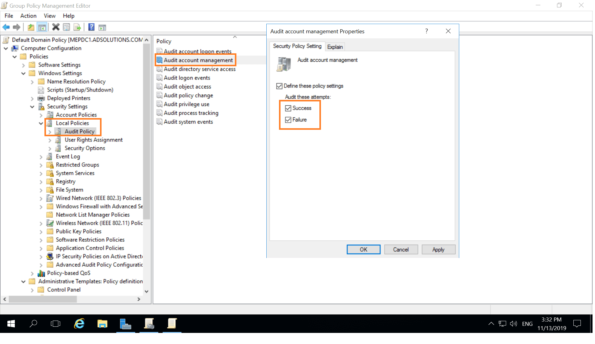Toggle the Failure checkbox in audit attempts

288,119
